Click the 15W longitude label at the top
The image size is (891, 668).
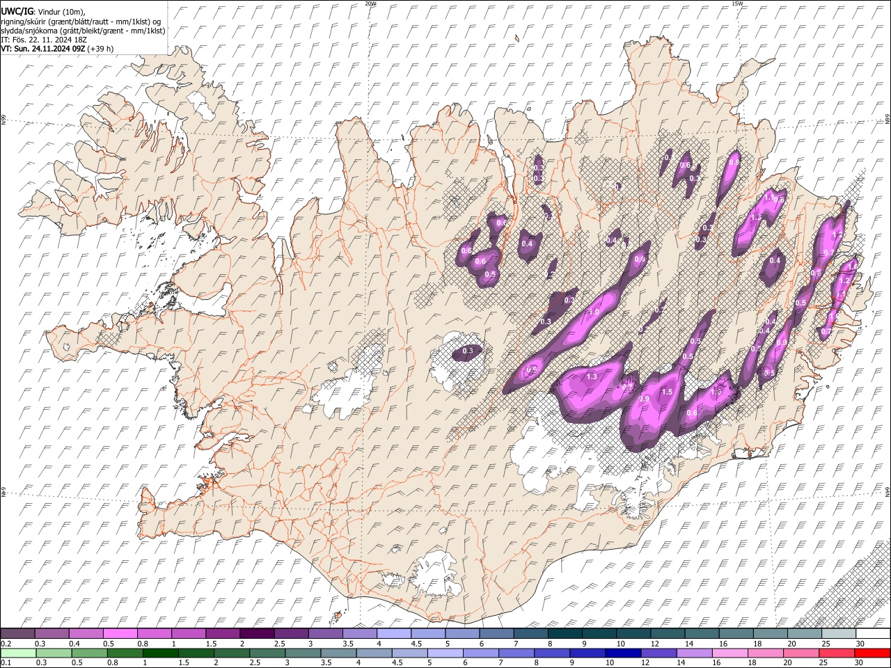tap(736, 3)
